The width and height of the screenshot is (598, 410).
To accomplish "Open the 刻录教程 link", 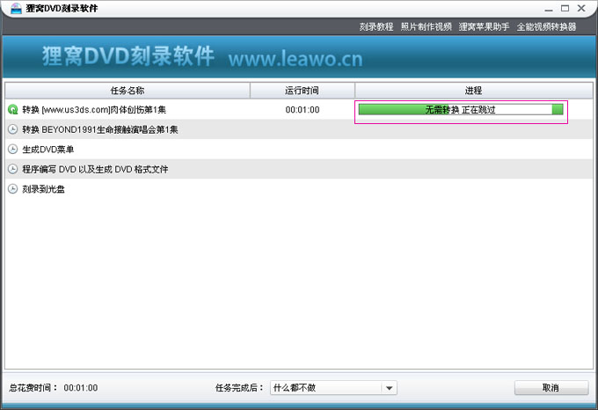I will 376,26.
